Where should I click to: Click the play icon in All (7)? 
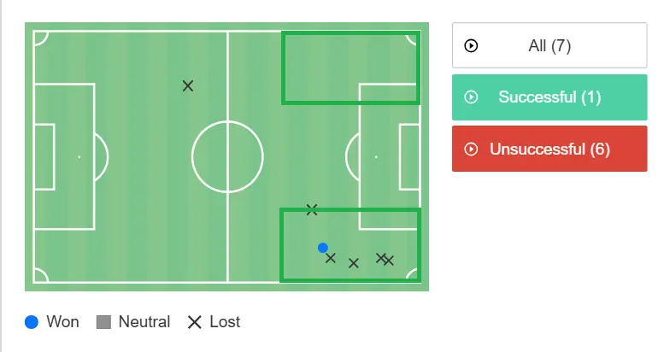coord(471,46)
